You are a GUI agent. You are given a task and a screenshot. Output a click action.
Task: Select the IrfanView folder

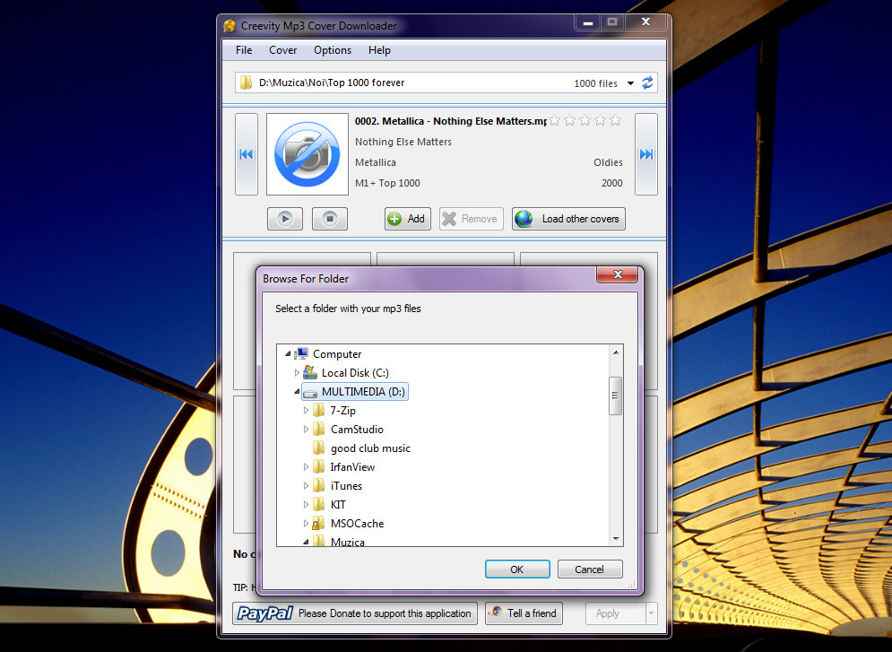[x=352, y=467]
